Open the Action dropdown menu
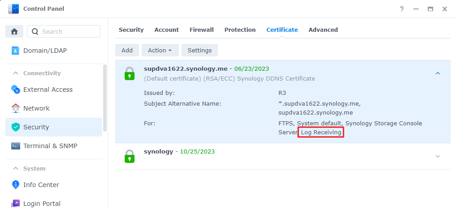Image resolution: width=456 pixels, height=209 pixels. (x=160, y=50)
